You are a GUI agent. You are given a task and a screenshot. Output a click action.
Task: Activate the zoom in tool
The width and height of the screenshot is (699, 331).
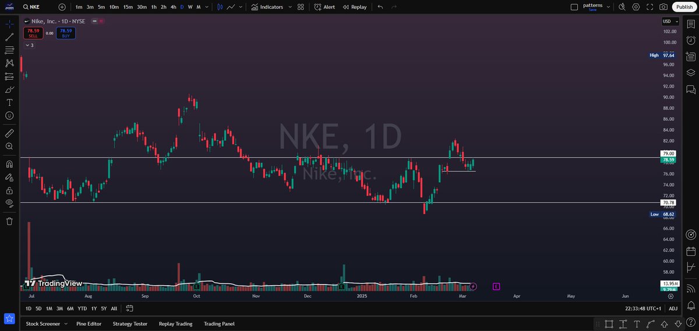point(9,147)
